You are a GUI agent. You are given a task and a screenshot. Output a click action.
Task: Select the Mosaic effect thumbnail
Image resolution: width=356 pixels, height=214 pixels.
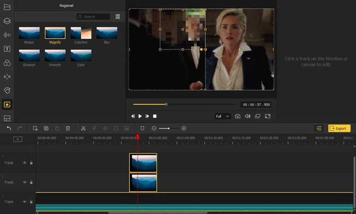click(29, 33)
